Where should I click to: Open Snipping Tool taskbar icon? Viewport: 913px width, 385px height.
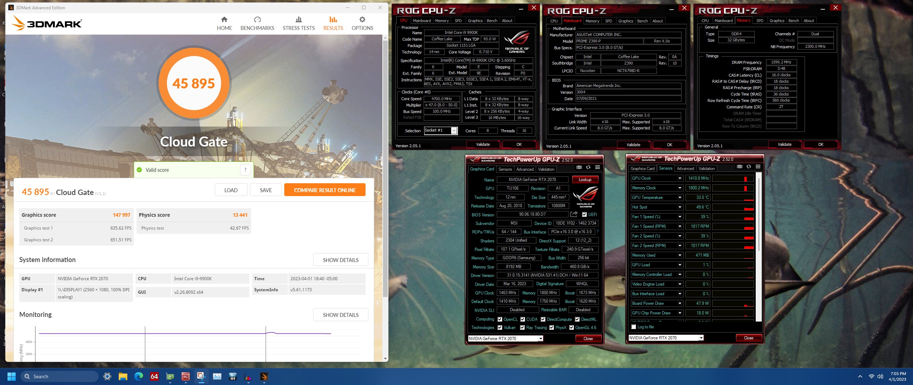click(202, 376)
